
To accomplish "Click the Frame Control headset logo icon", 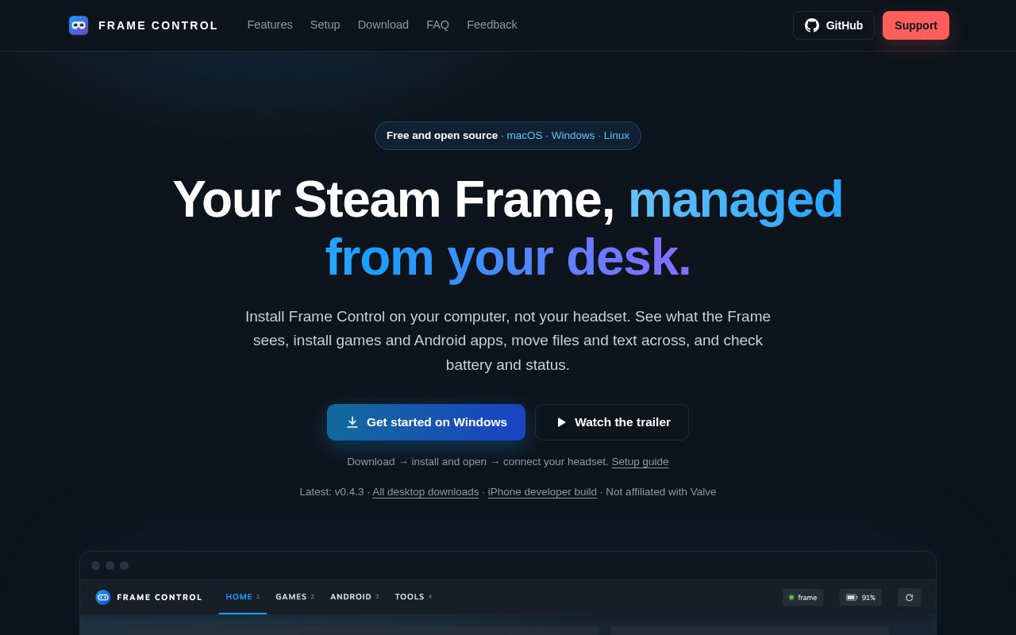I will [79, 25].
